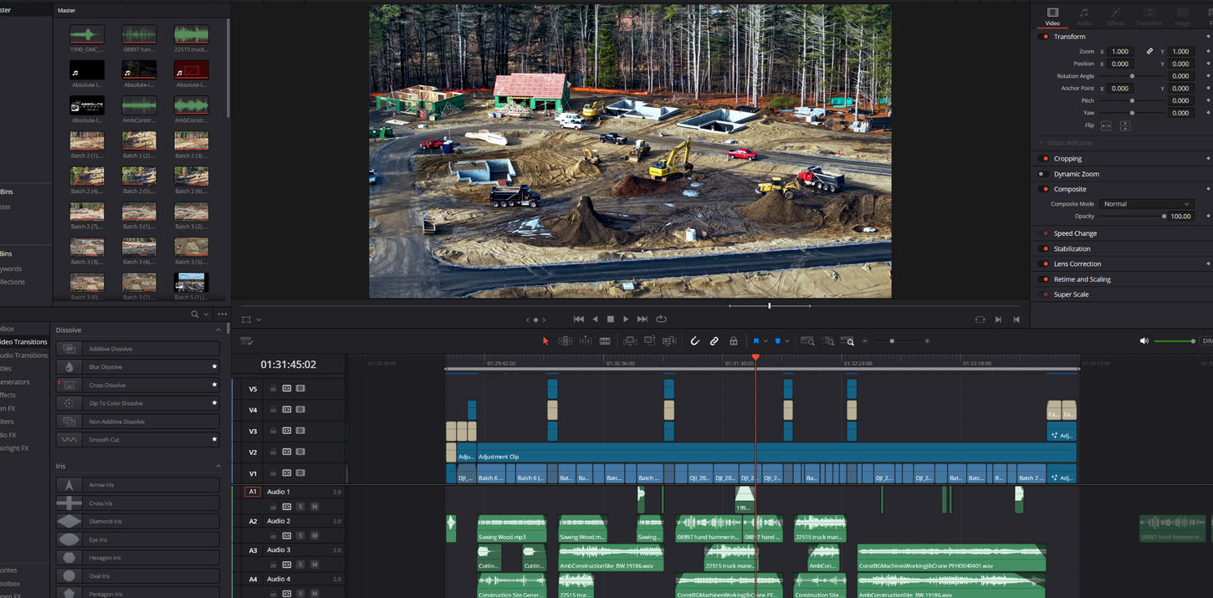This screenshot has width=1213, height=598.
Task: Adjust the Opacity slider handle
Action: coord(1164,217)
